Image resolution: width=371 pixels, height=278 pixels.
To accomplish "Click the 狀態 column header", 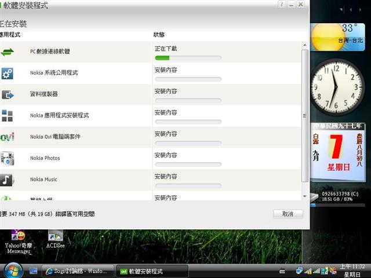I will (x=159, y=35).
